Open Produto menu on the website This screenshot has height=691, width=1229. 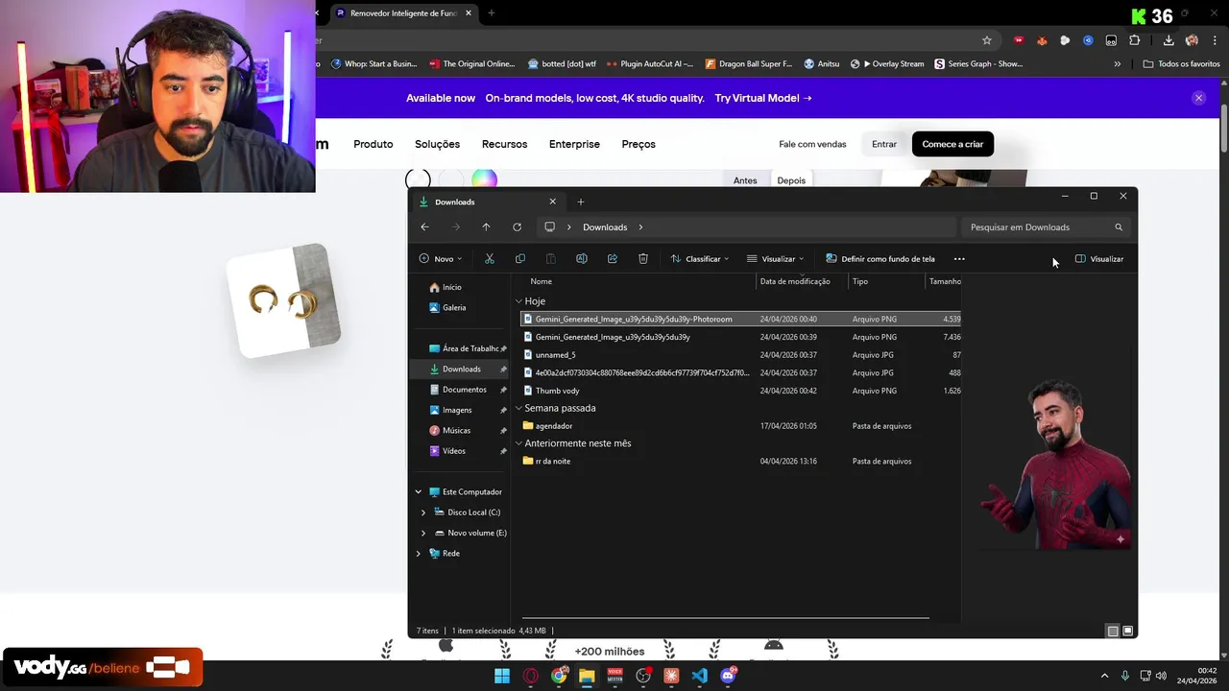pyautogui.click(x=374, y=144)
